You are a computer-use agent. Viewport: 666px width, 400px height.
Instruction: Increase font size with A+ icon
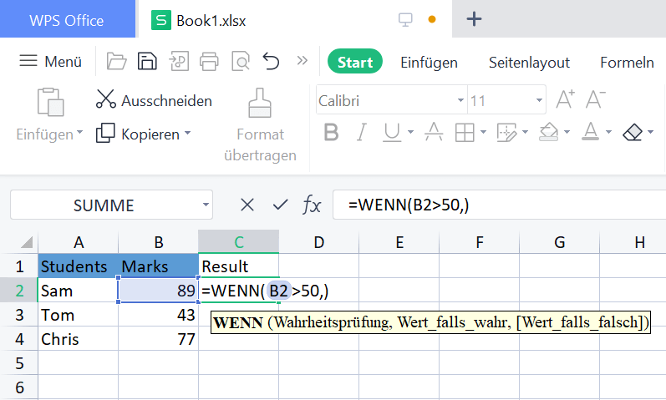pyautogui.click(x=566, y=99)
